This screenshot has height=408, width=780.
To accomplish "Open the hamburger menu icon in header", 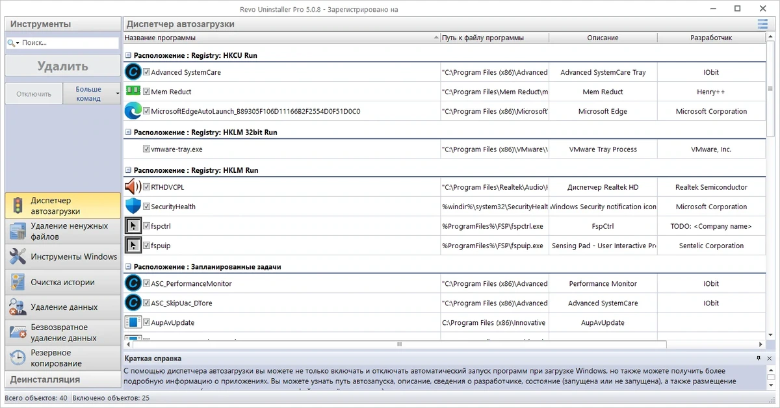I will point(762,24).
